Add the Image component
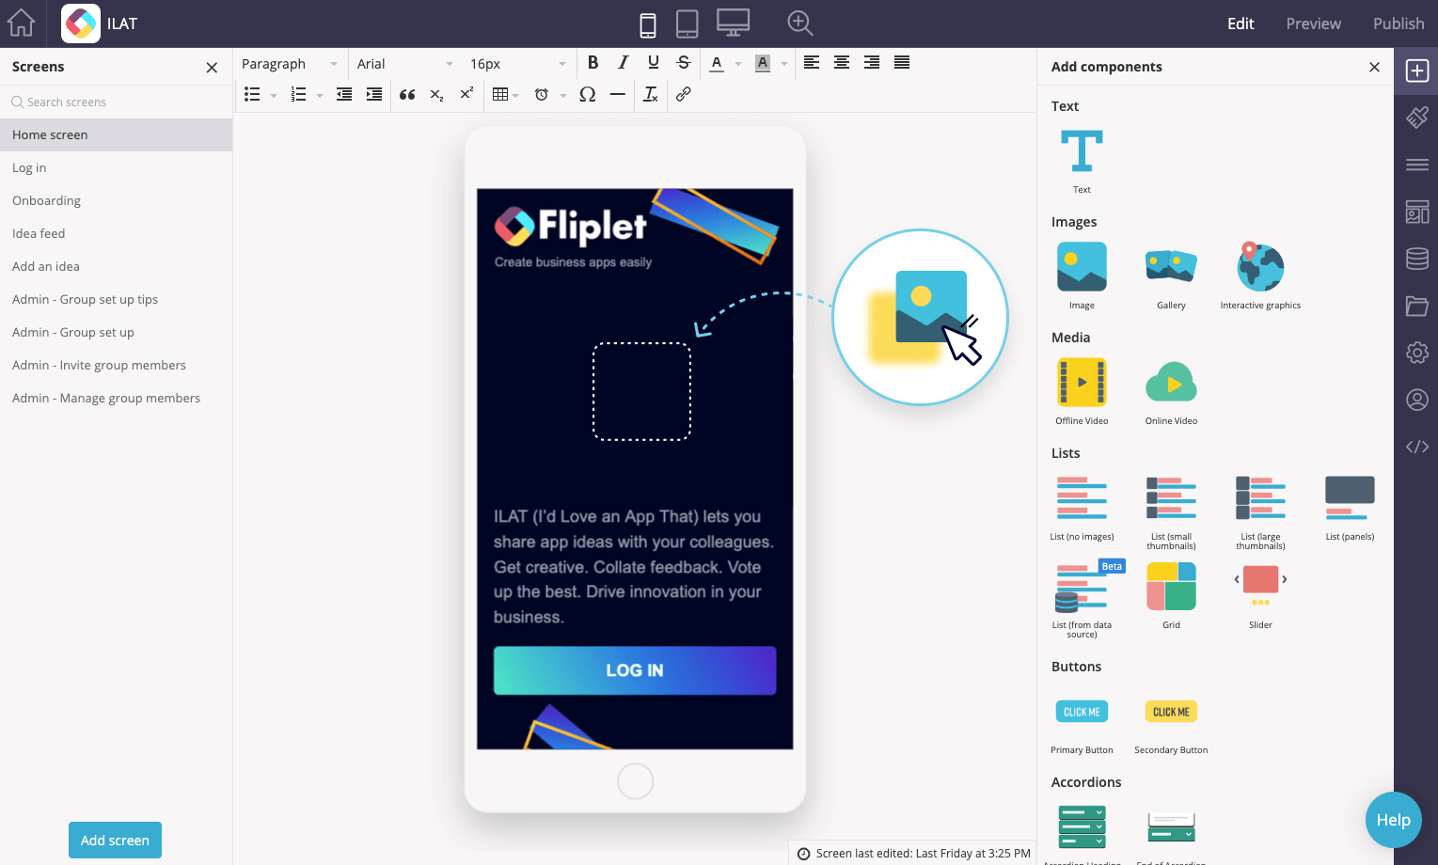Viewport: 1438px width, 865px height. point(1082,275)
